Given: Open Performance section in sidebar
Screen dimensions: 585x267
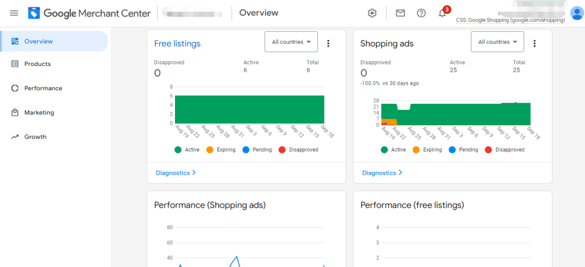Looking at the screenshot, I should click(43, 88).
